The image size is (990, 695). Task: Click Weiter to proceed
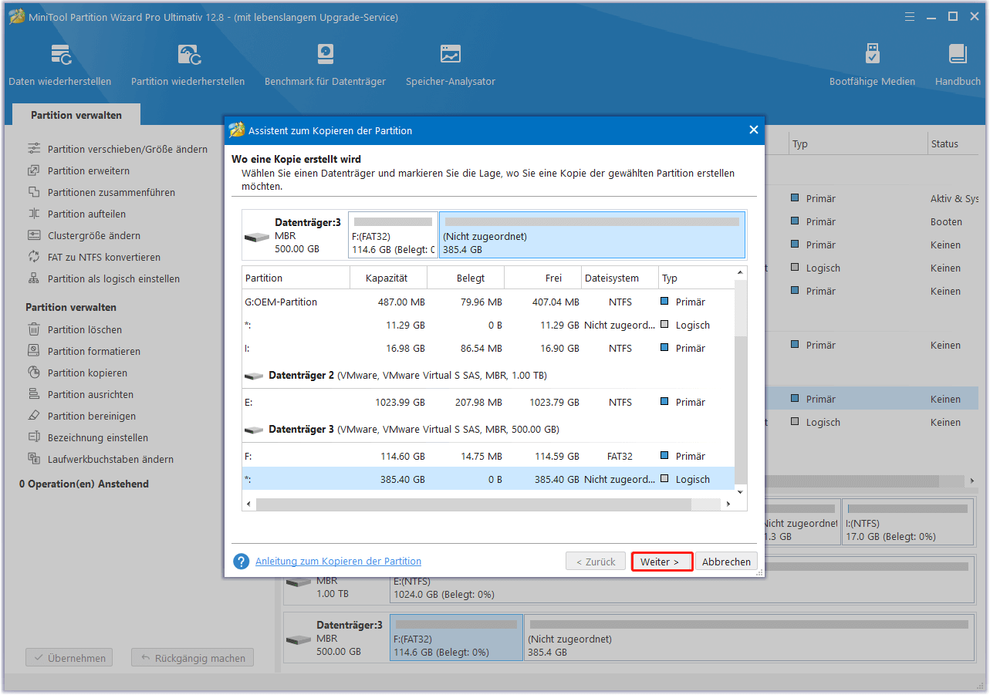(x=661, y=562)
